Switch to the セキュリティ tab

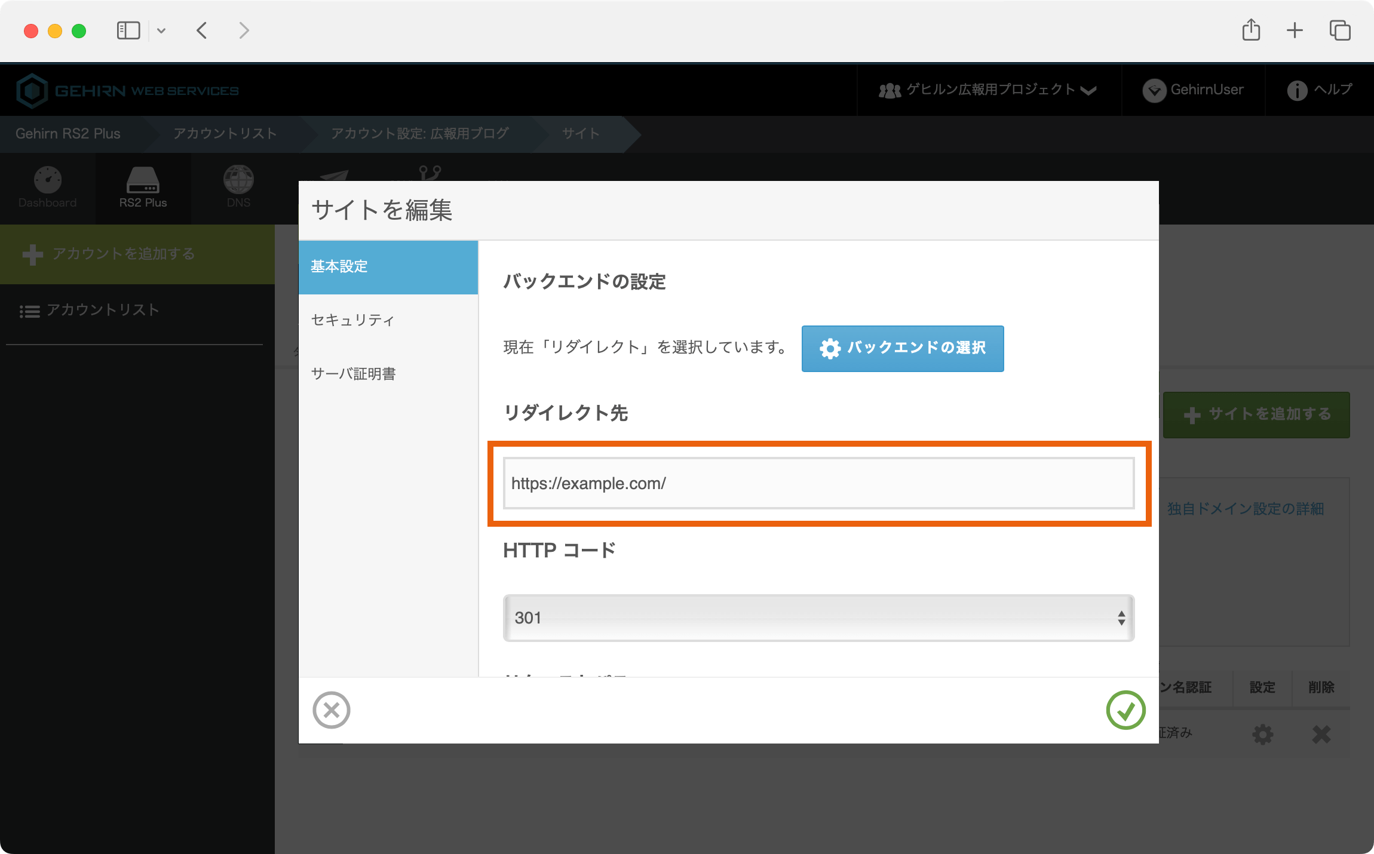pos(351,320)
